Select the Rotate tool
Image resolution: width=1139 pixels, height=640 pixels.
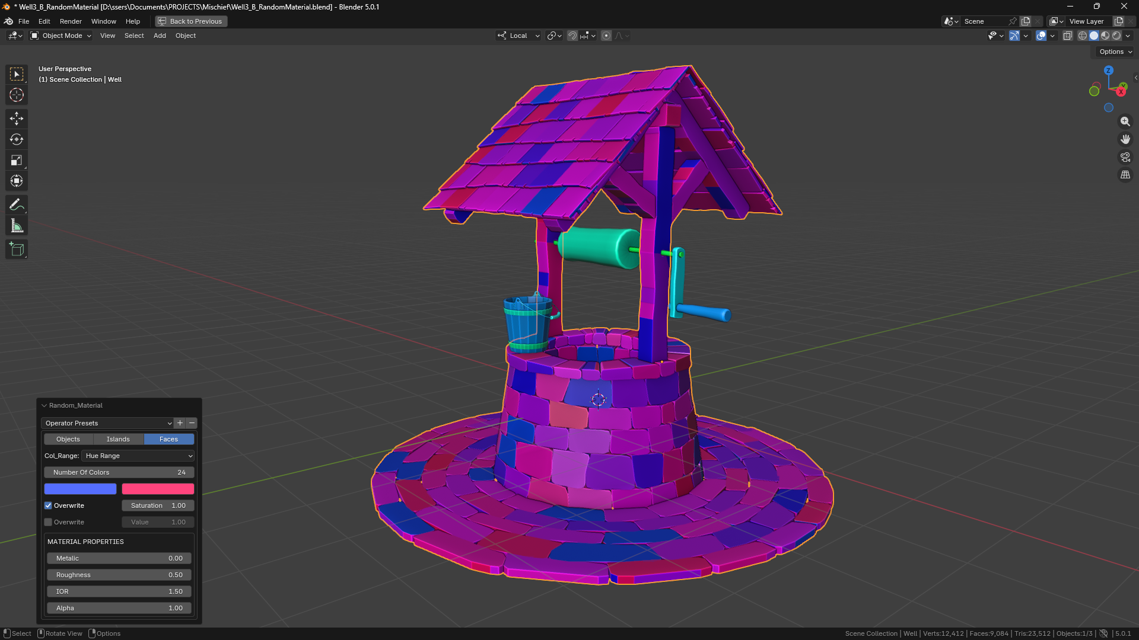[17, 139]
